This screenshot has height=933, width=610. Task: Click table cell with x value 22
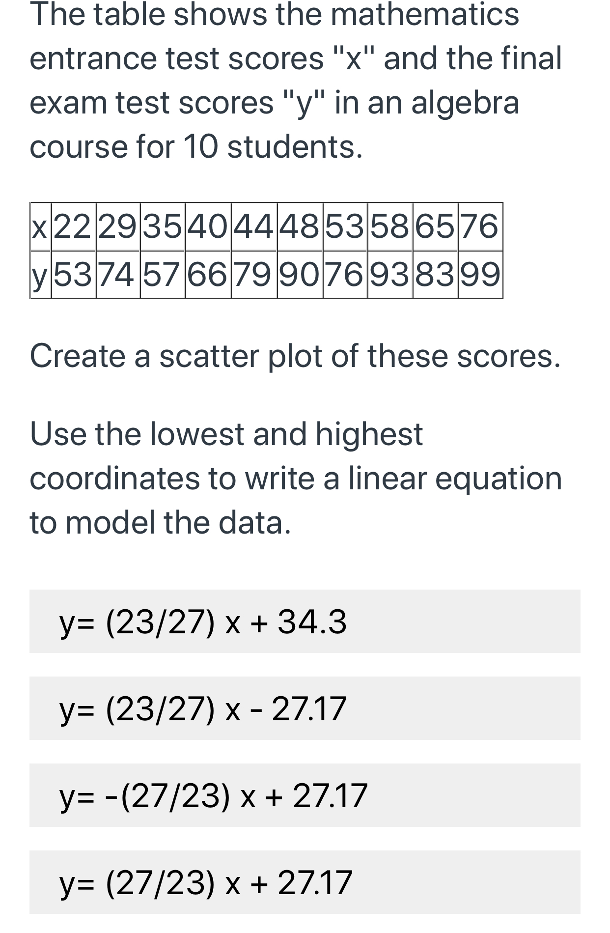(73, 226)
